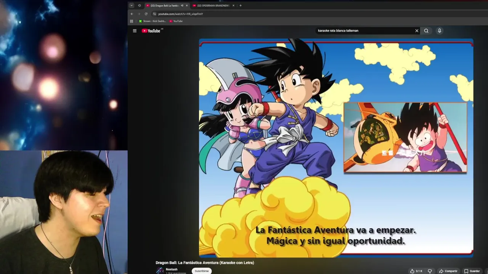Subscribe with the Suscribirse button
The height and width of the screenshot is (274, 488).
[x=202, y=271]
